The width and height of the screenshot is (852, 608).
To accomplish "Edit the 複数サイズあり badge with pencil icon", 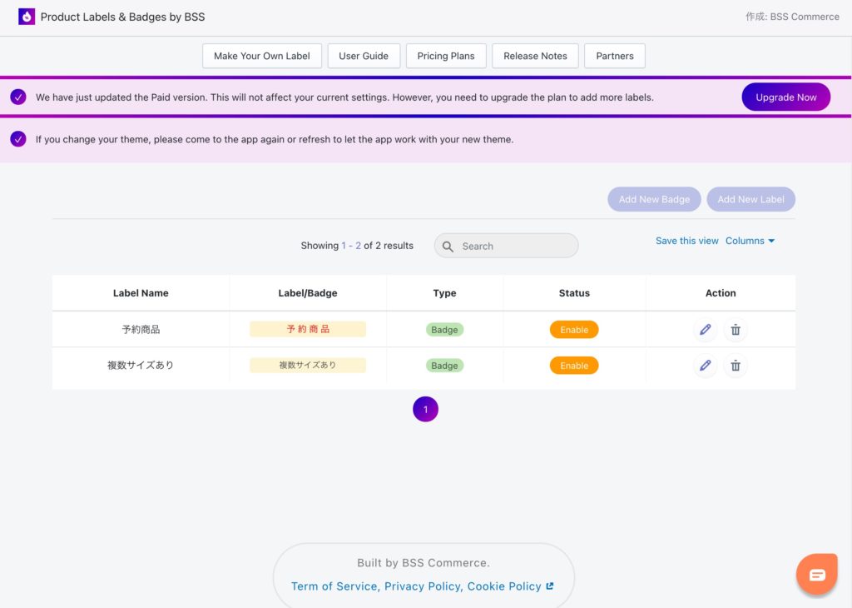I will click(x=706, y=366).
